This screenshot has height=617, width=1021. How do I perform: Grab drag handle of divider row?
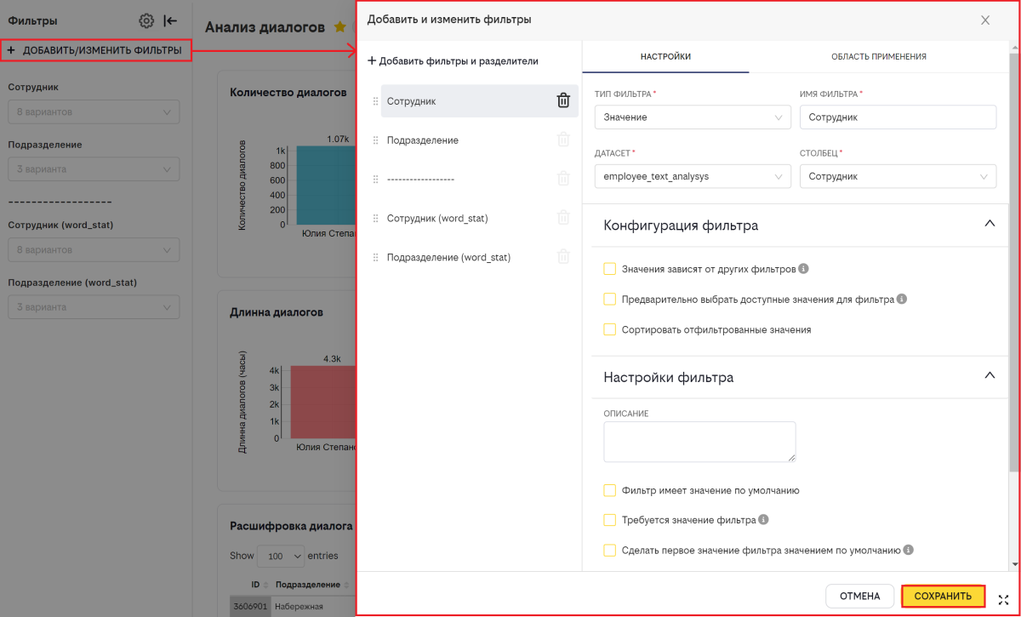[x=375, y=180]
